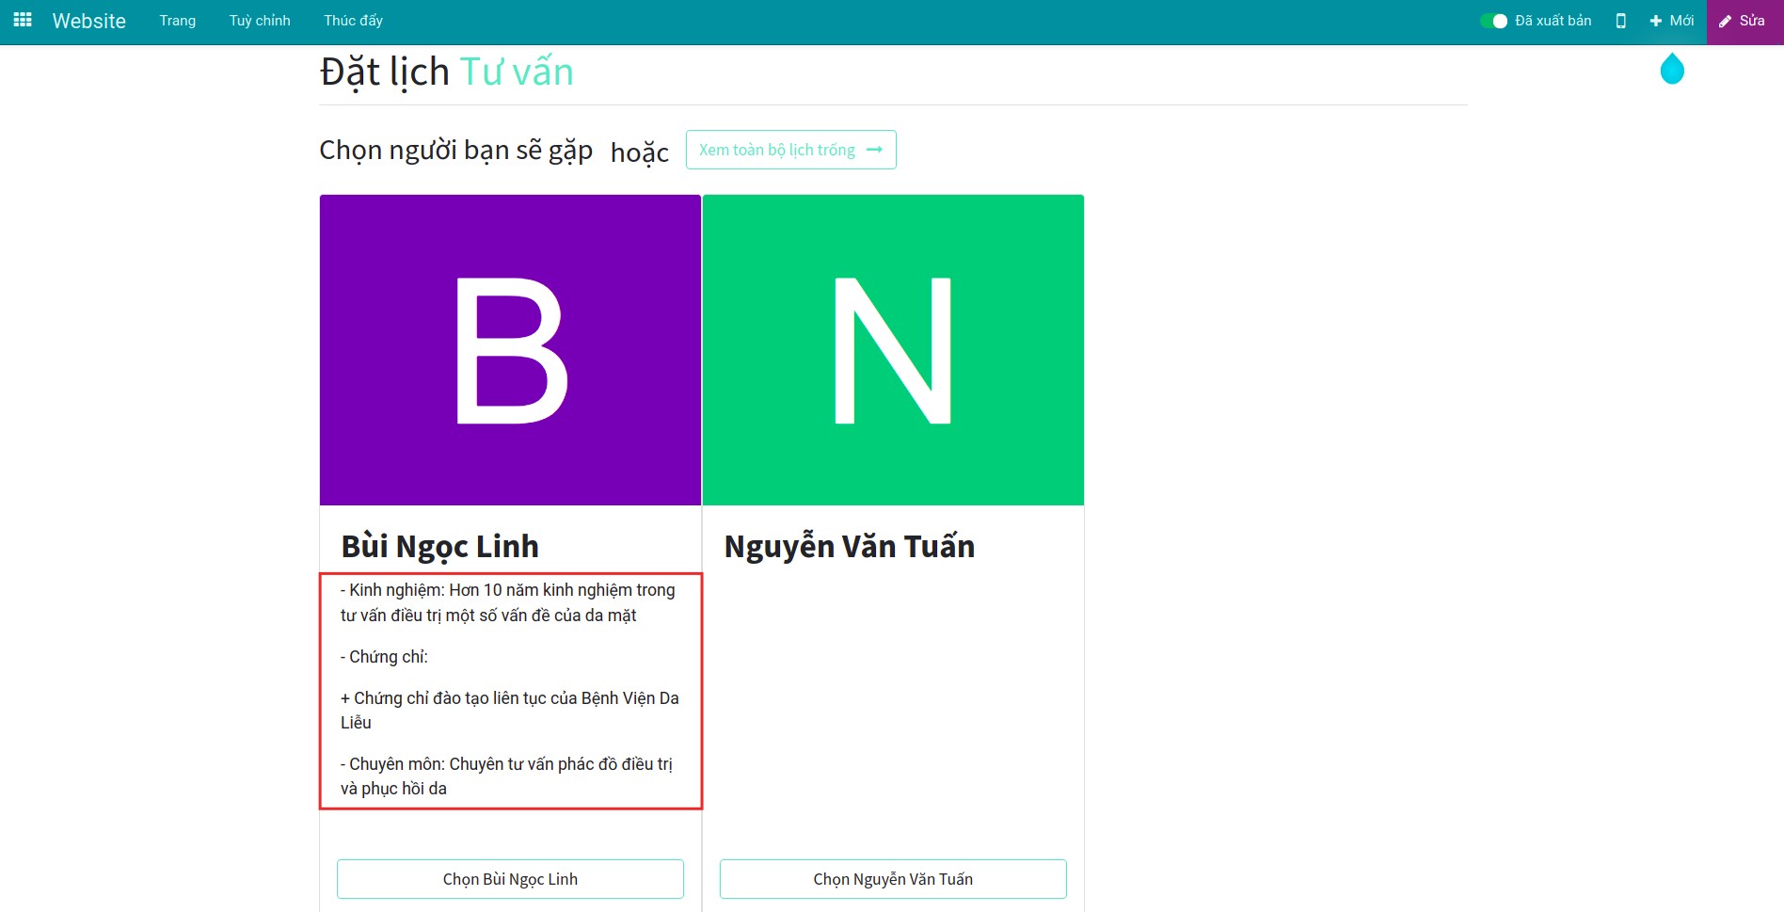Screen dimensions: 1784x912
Task: Click Bùi Ngọc Linh's experience description box
Action: 510,689
